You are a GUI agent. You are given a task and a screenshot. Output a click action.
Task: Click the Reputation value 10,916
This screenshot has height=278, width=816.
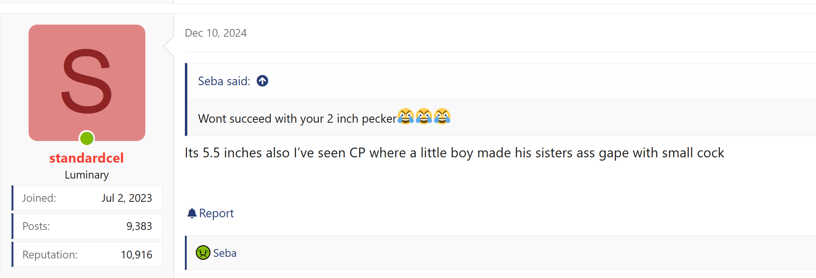click(x=136, y=255)
